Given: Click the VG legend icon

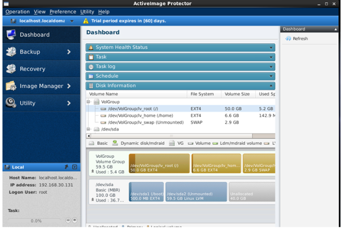Looking at the screenshot, I should (172, 143).
